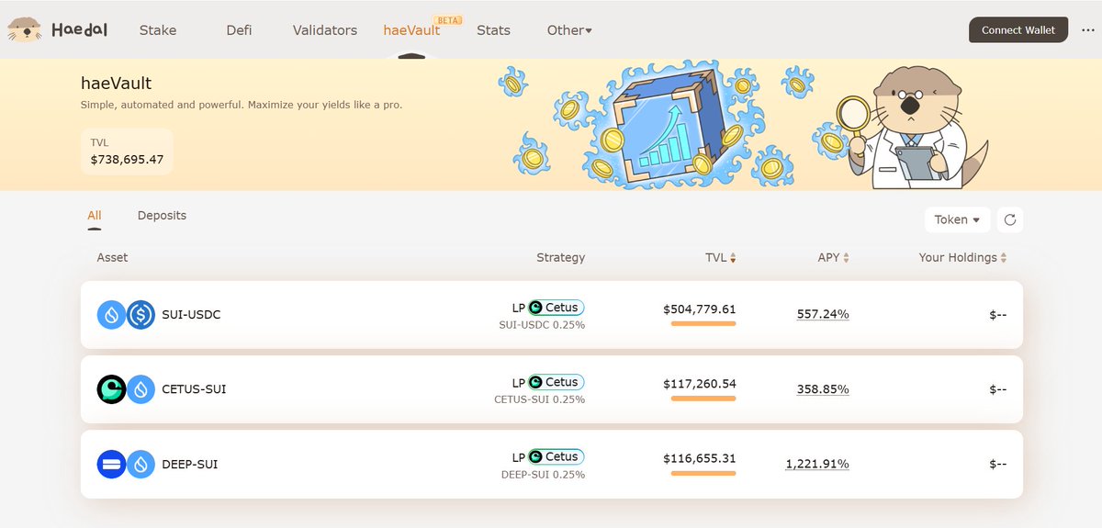
Task: Open the SUI-USDC vault row
Action: point(552,315)
